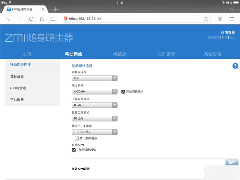Uncheck 自动切换版本 checkbox

pos(123,91)
